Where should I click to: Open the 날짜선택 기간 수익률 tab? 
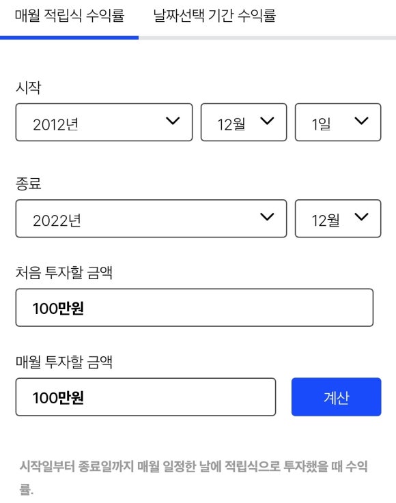[x=214, y=16]
